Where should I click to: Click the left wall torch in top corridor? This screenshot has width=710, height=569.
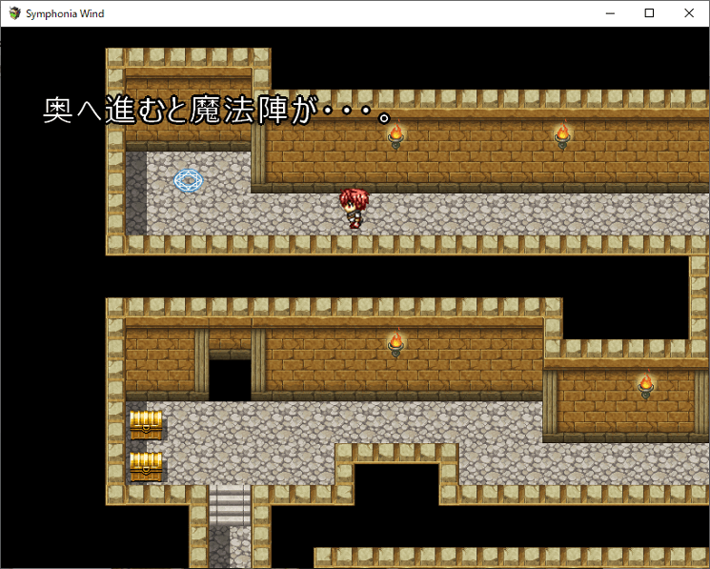tap(396, 134)
